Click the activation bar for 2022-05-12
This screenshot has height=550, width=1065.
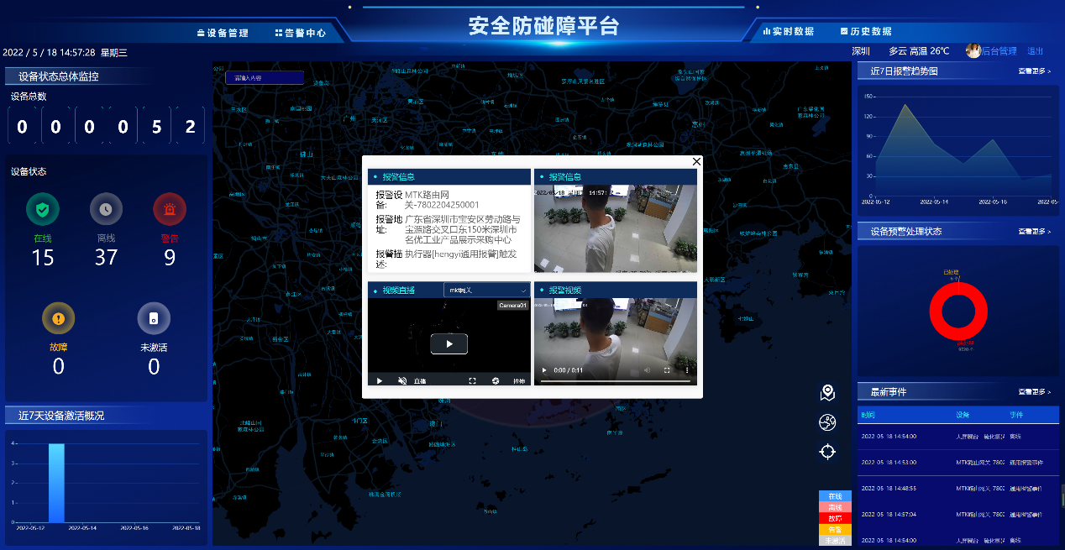click(56, 483)
